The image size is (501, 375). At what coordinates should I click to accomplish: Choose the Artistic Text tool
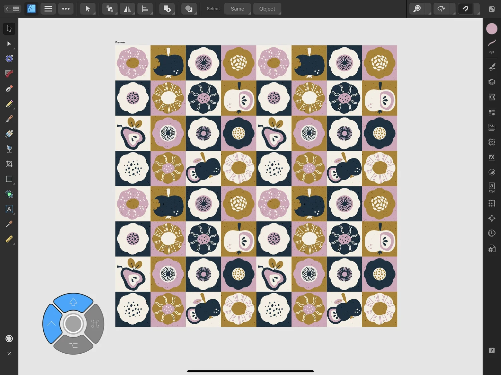[9, 209]
